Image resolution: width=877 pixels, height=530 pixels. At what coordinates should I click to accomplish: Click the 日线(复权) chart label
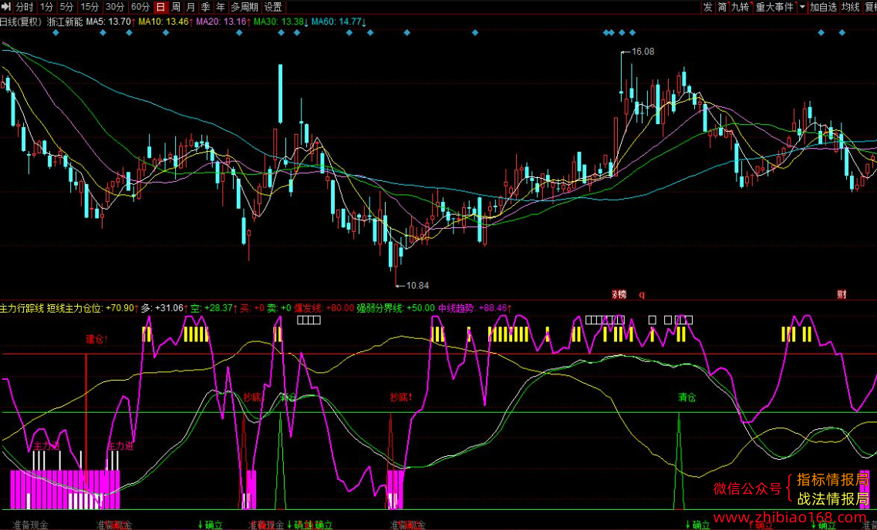tap(22, 22)
